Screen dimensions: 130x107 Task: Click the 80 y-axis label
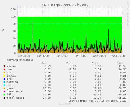click(x=14, y=24)
